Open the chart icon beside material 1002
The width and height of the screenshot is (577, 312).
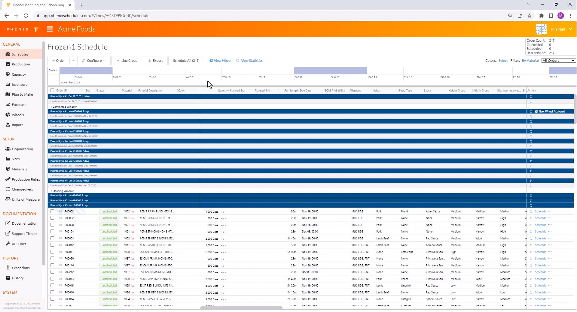133,211
